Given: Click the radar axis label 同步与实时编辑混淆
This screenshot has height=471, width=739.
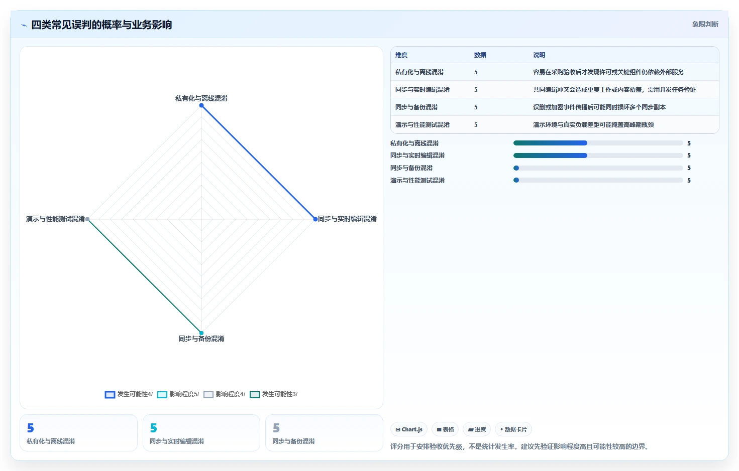Looking at the screenshot, I should 347,219.
